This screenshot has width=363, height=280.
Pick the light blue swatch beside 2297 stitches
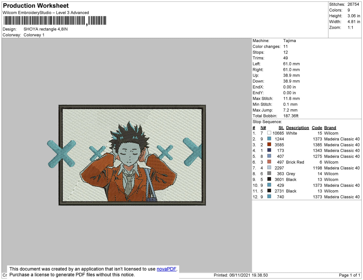click(269, 167)
